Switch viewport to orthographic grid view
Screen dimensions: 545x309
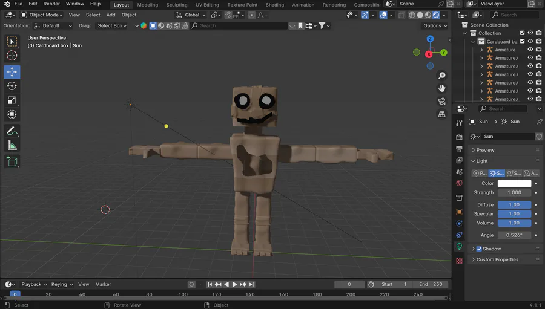point(442,114)
